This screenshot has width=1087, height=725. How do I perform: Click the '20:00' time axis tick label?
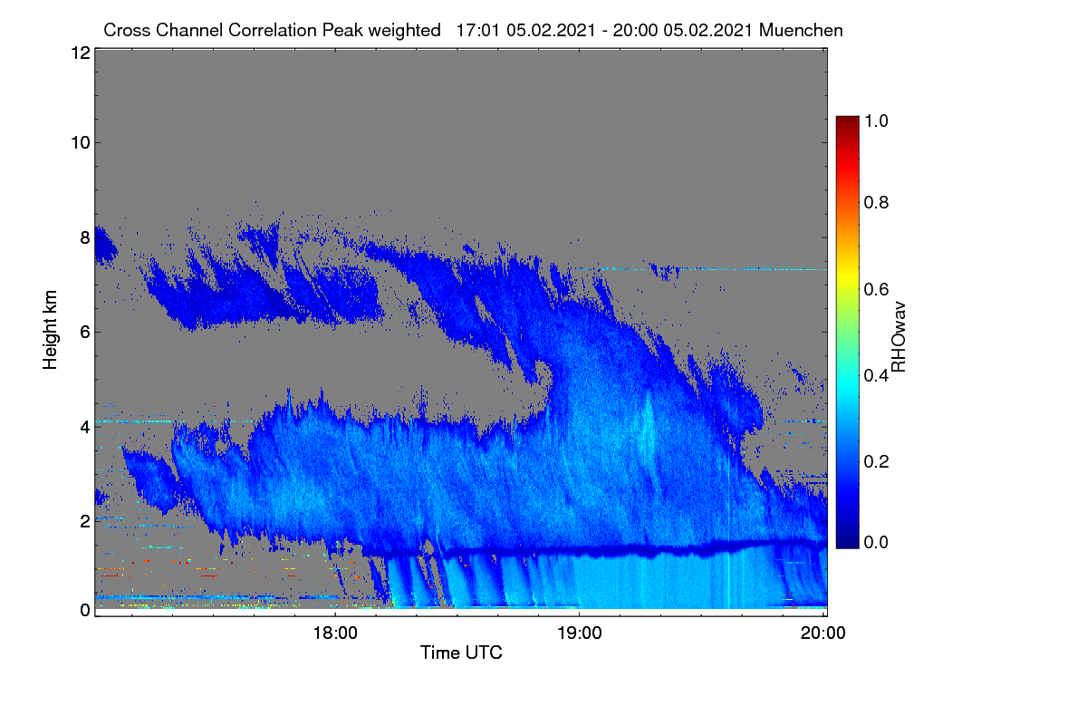[x=823, y=633]
